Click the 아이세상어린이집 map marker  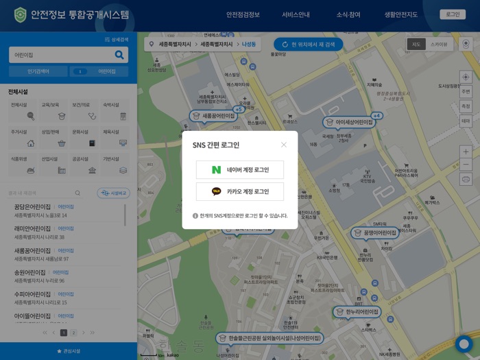coord(349,122)
